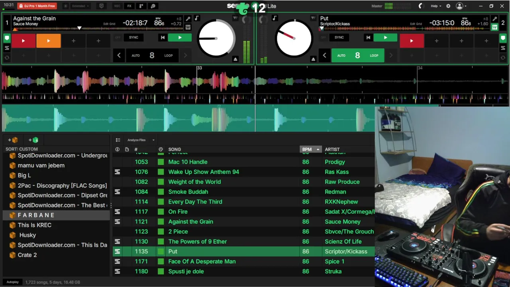Open the practice mode disc icon in toolbar
Image resolution: width=510 pixels, height=287 pixels.
pos(153,6)
